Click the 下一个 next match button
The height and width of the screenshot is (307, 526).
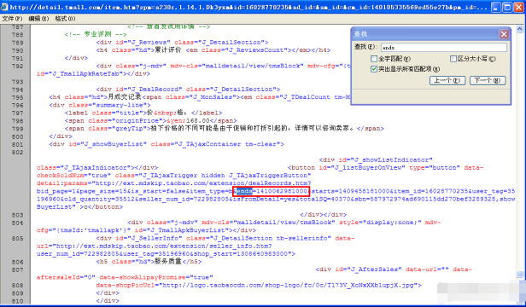(488, 80)
